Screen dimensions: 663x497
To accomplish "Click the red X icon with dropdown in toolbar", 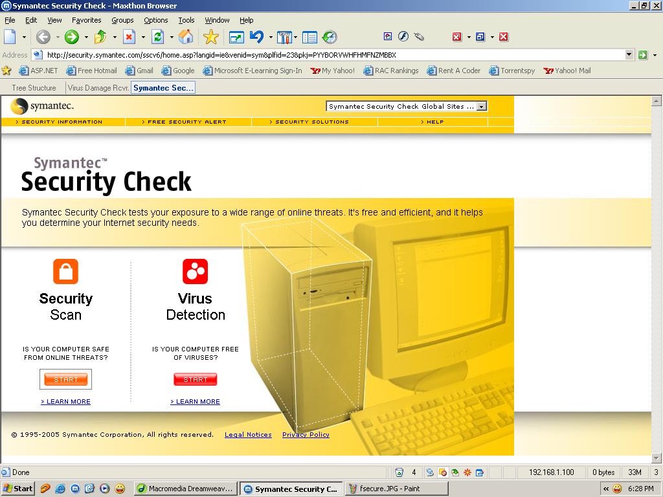I will tap(456, 37).
